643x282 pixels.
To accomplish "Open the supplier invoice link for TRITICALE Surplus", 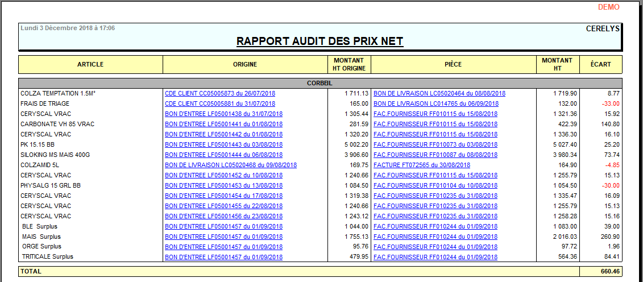I will click(x=435, y=257).
